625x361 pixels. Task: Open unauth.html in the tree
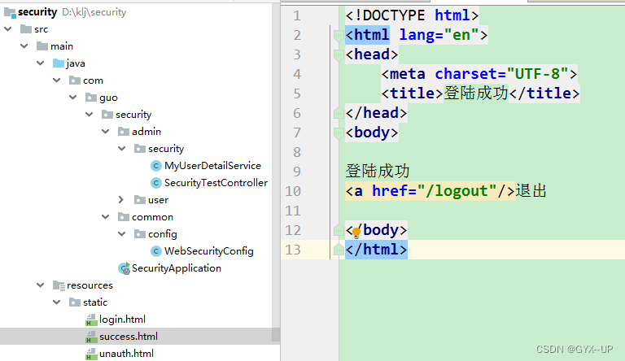pyautogui.click(x=126, y=354)
